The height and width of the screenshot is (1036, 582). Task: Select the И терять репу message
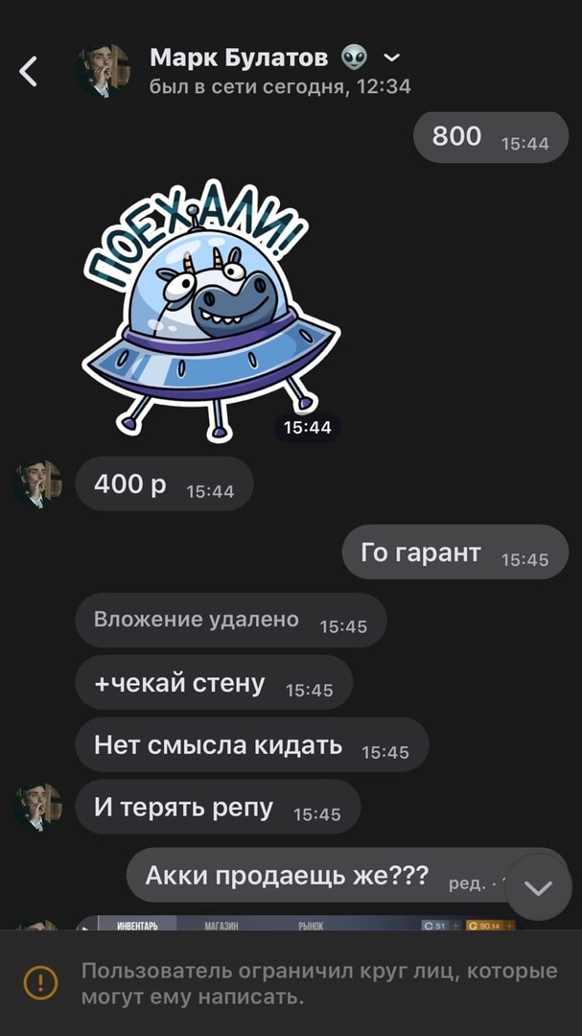(218, 808)
